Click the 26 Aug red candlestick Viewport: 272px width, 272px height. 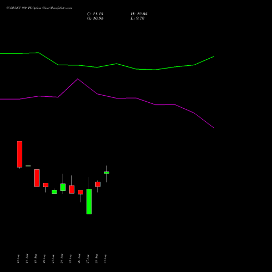[81, 192]
